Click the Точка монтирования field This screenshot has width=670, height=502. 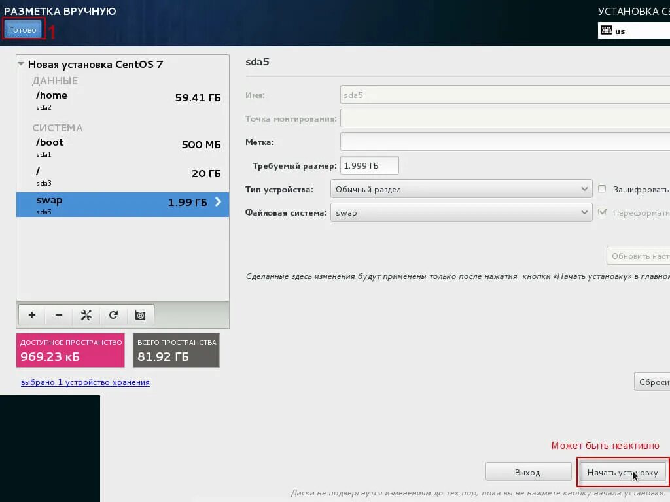click(505, 118)
